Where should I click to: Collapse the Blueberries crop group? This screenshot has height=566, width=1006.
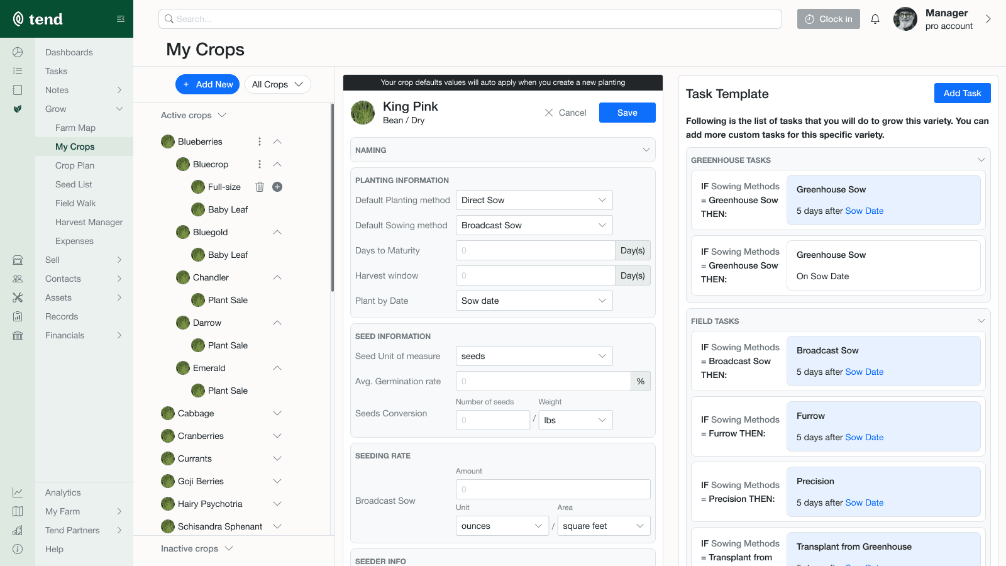277,141
